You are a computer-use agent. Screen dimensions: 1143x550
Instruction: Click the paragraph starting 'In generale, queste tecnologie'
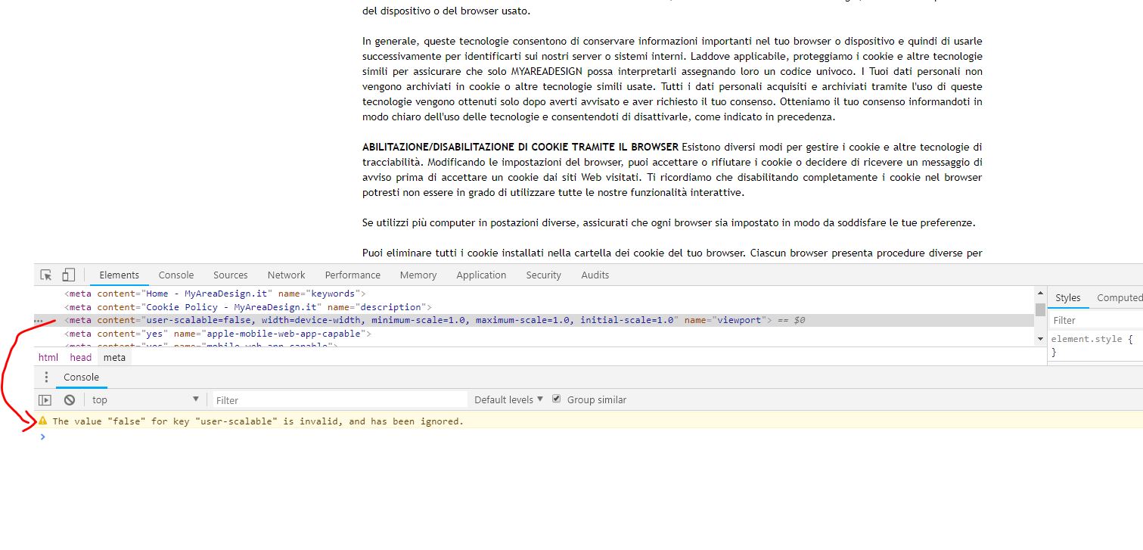672,79
